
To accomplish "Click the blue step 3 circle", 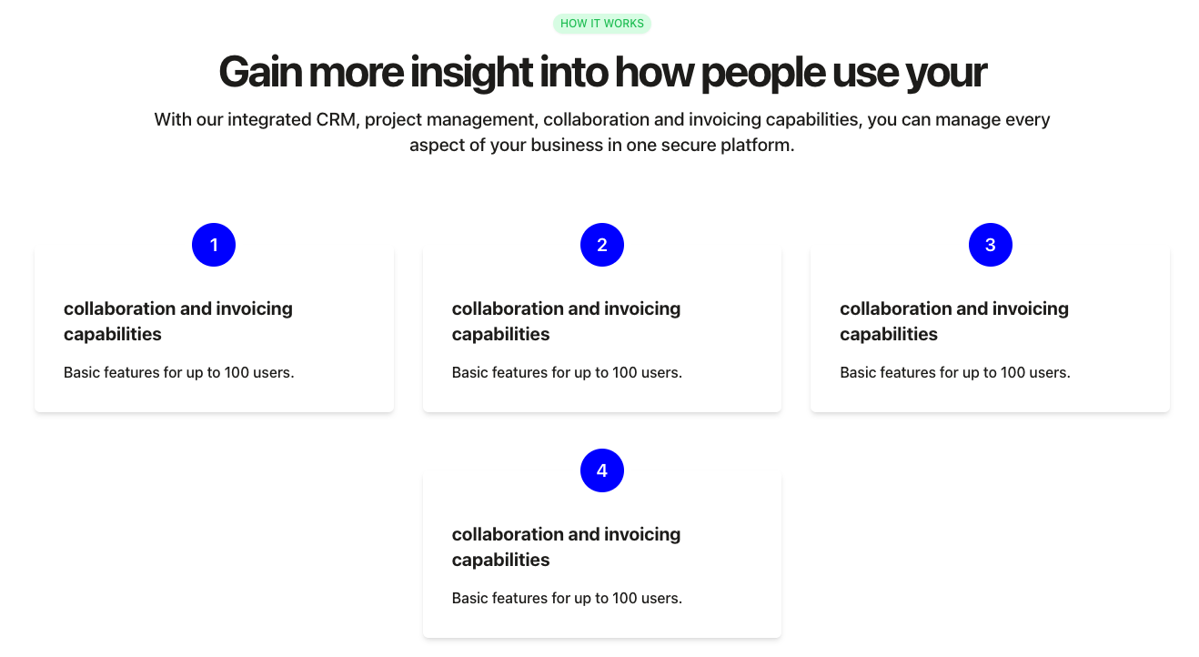I will click(x=991, y=245).
